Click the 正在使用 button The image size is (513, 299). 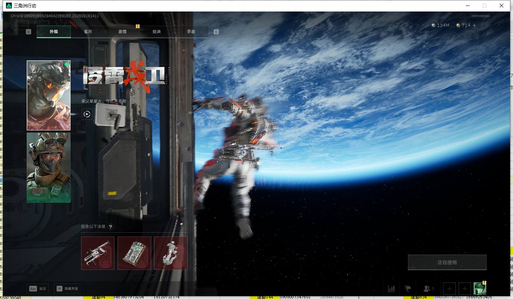[x=447, y=262]
